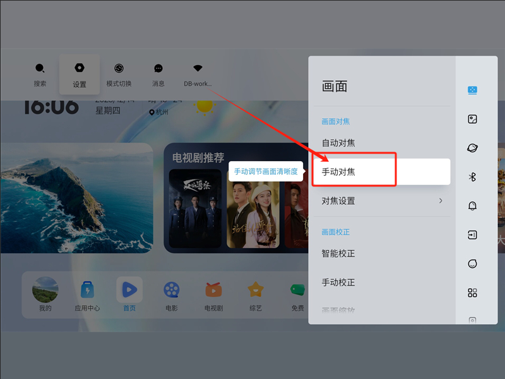Select the Bluetooth icon in the settings sidebar

coord(472,177)
